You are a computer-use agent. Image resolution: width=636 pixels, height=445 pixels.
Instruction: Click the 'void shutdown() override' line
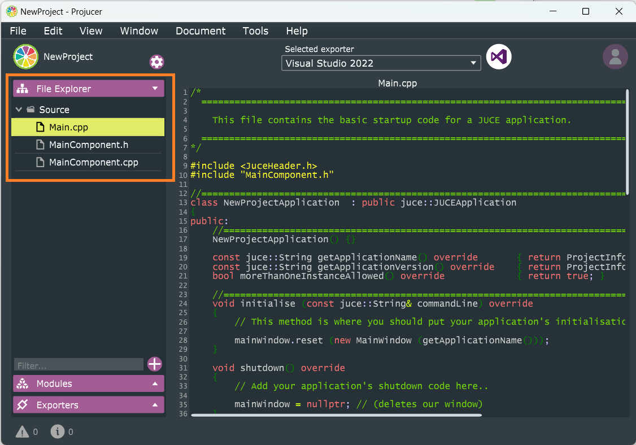click(x=278, y=368)
